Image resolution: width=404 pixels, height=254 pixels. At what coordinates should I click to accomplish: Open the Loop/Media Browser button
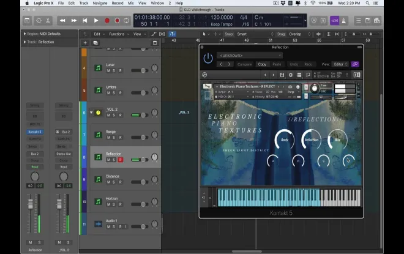pos(376,21)
